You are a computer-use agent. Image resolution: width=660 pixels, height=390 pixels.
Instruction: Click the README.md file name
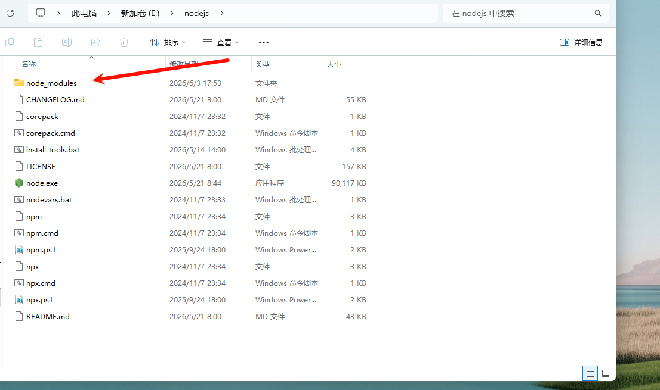click(48, 317)
